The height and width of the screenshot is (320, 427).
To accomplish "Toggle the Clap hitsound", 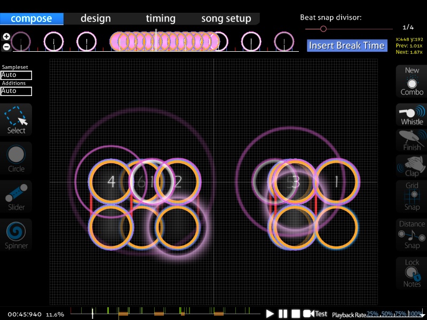I will pos(412,166).
